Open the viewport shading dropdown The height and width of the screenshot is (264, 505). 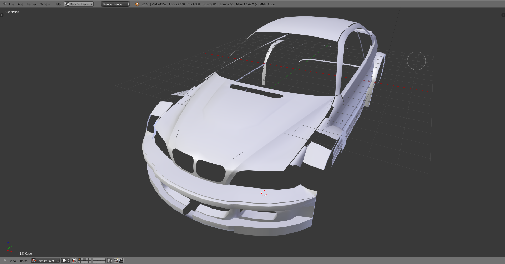click(x=65, y=261)
